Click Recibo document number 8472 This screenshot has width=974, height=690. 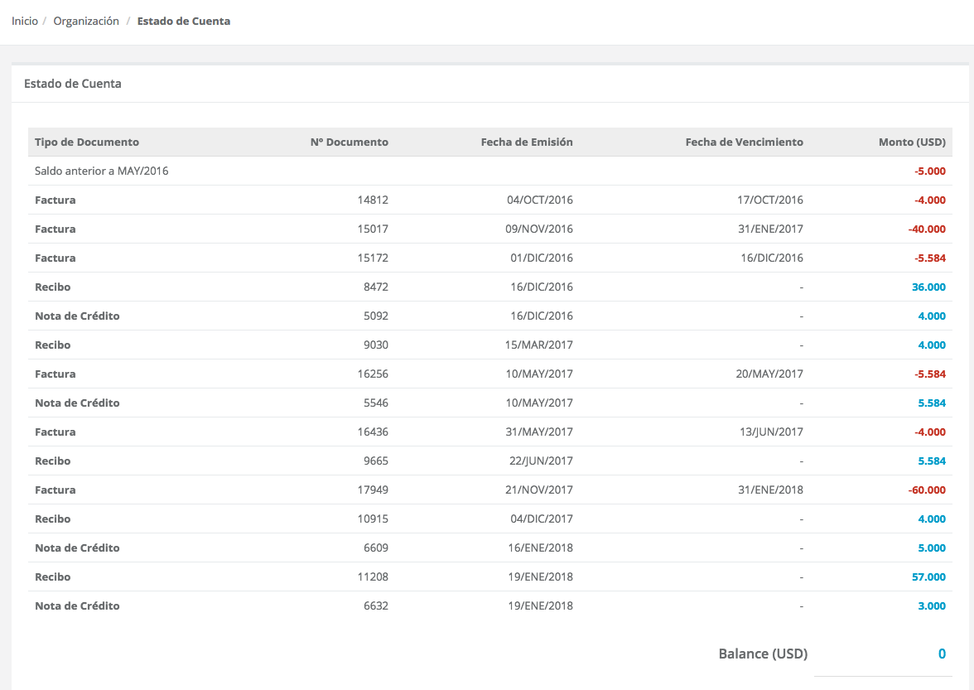(x=375, y=287)
